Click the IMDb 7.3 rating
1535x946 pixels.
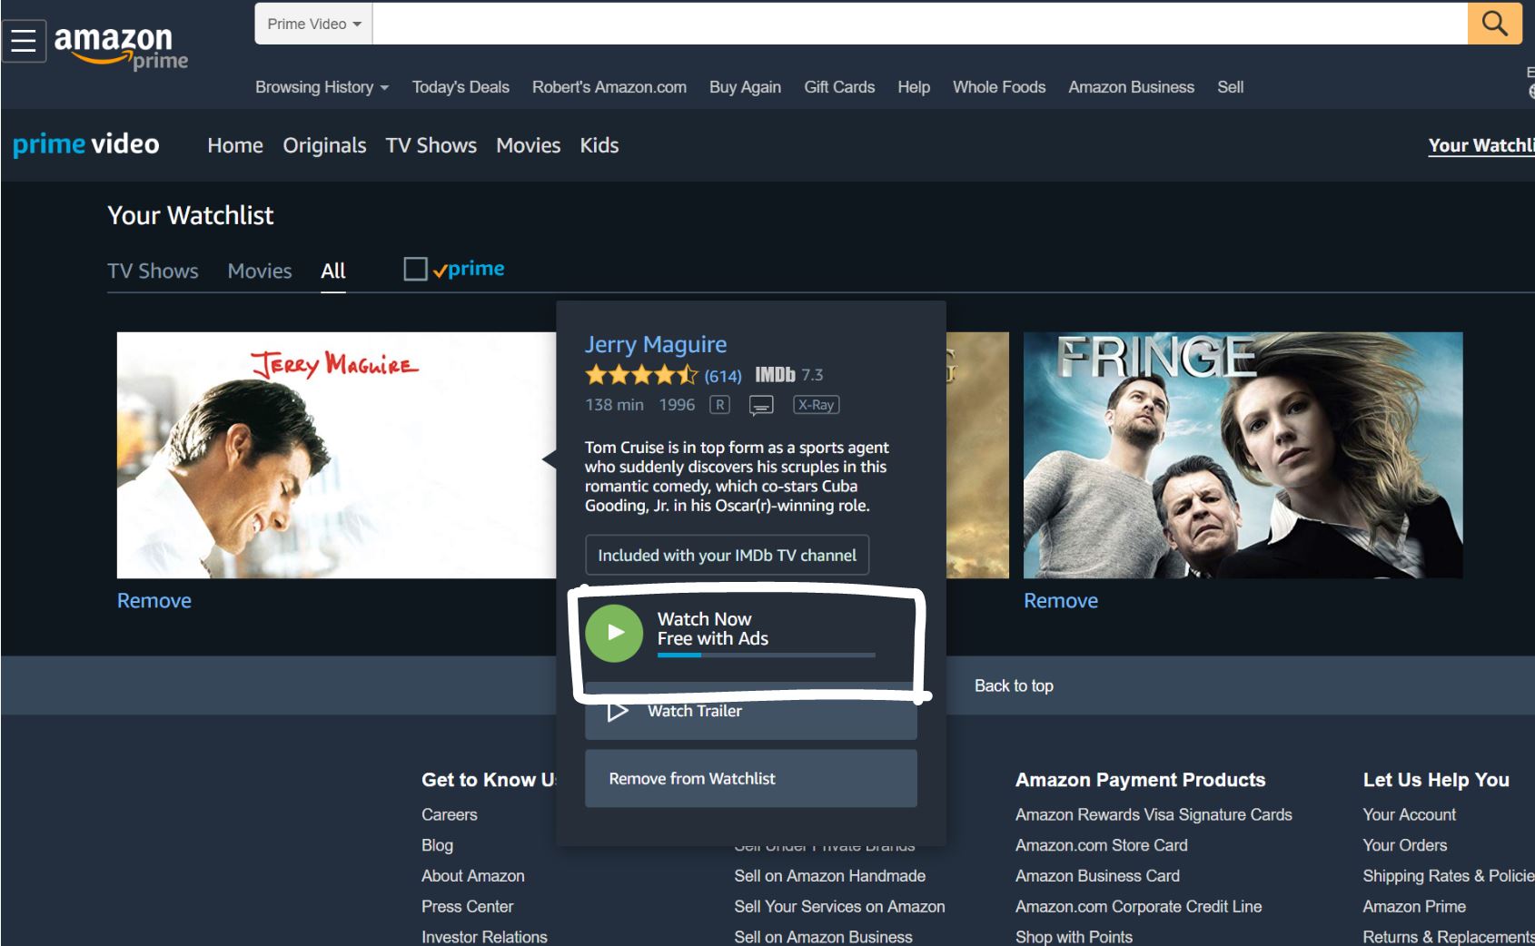(789, 375)
